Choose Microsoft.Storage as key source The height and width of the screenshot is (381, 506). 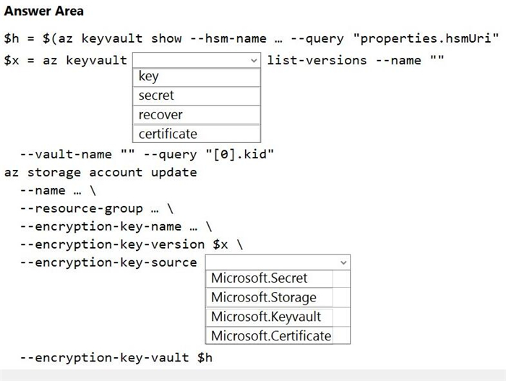click(x=269, y=297)
